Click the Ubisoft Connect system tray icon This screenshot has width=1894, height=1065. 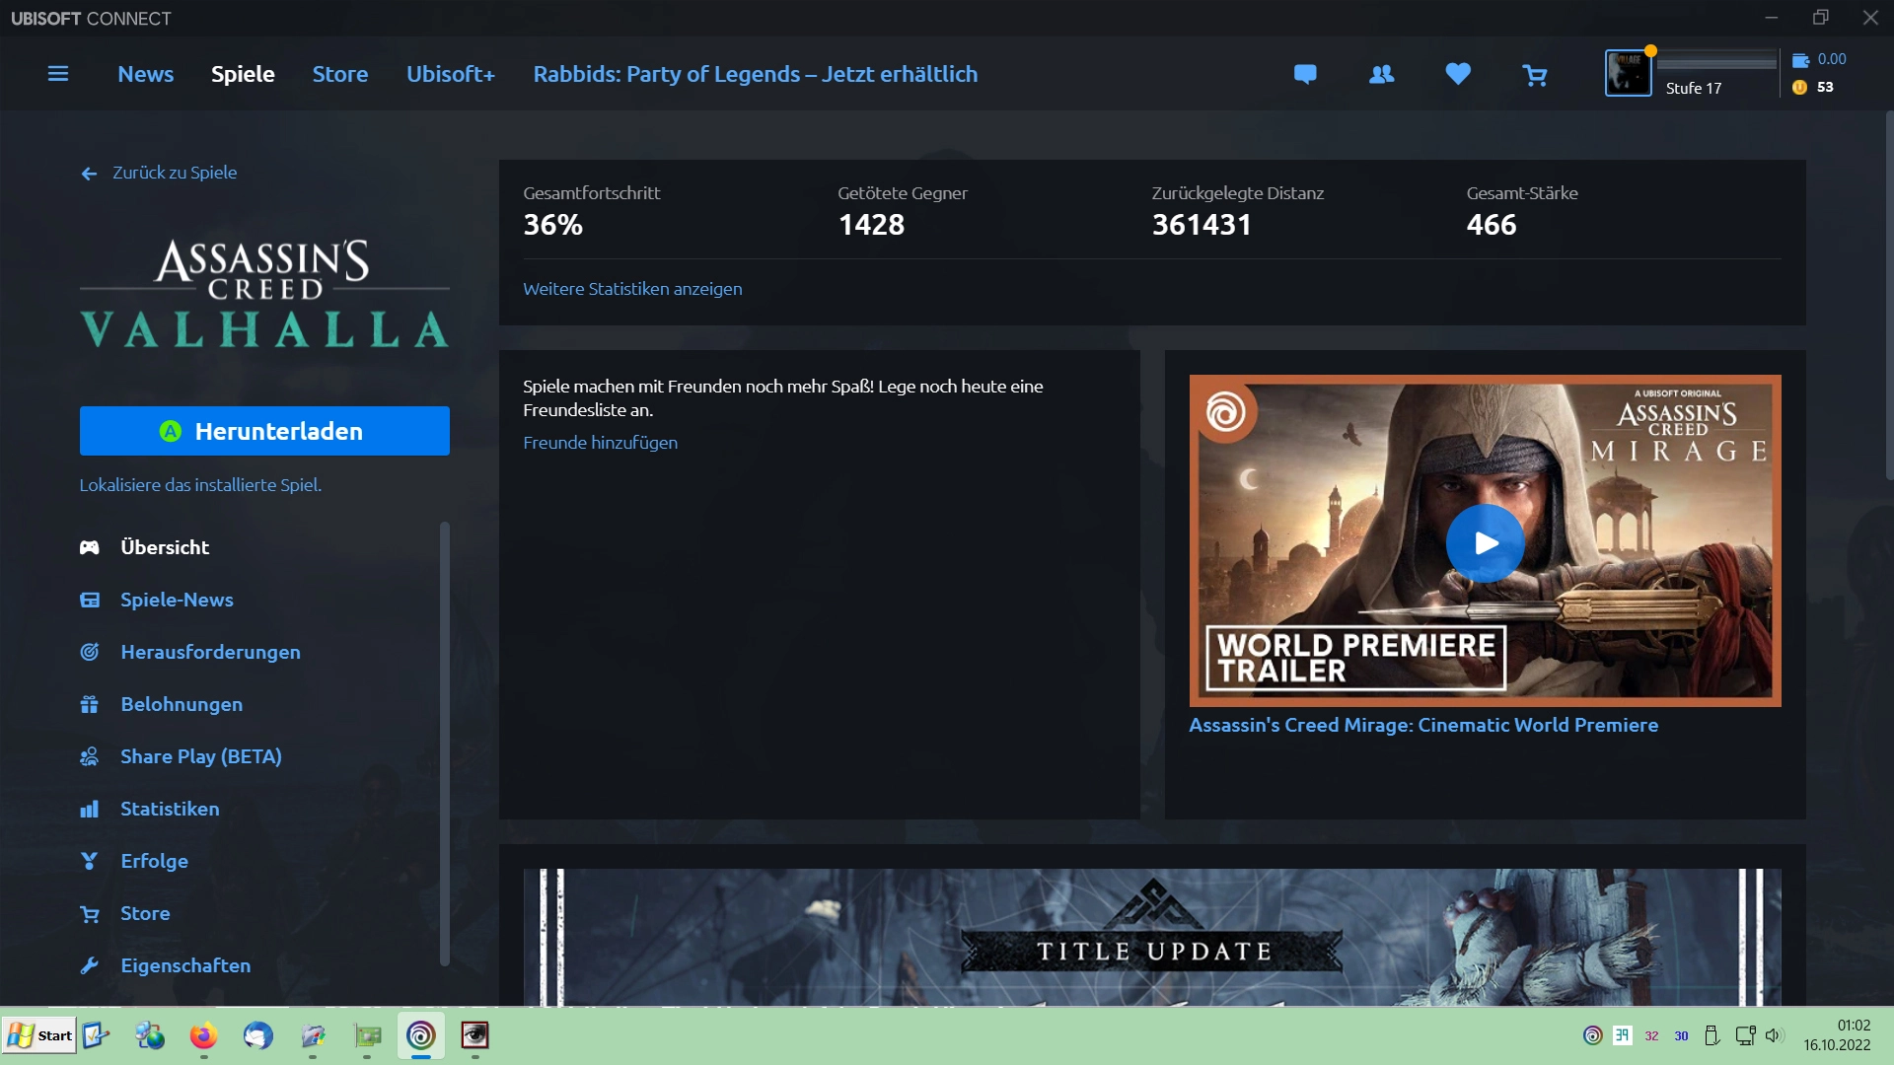(x=1592, y=1035)
